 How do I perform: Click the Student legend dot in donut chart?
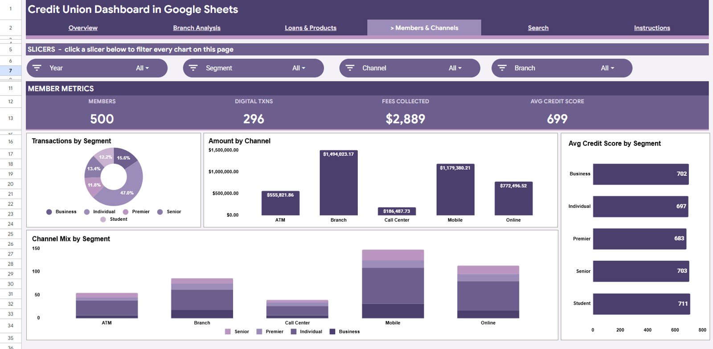(103, 219)
